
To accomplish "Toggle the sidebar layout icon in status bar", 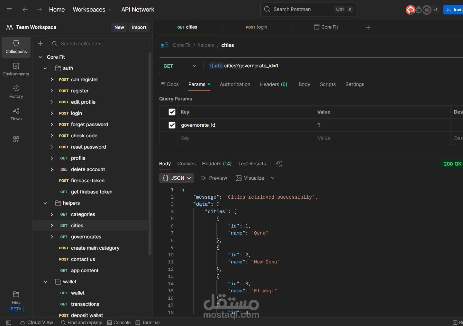I will point(9,322).
